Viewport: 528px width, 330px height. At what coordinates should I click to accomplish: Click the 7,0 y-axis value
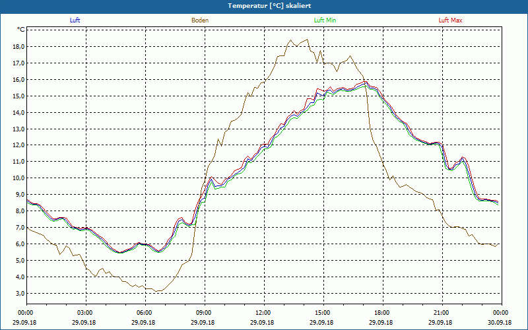click(20, 228)
